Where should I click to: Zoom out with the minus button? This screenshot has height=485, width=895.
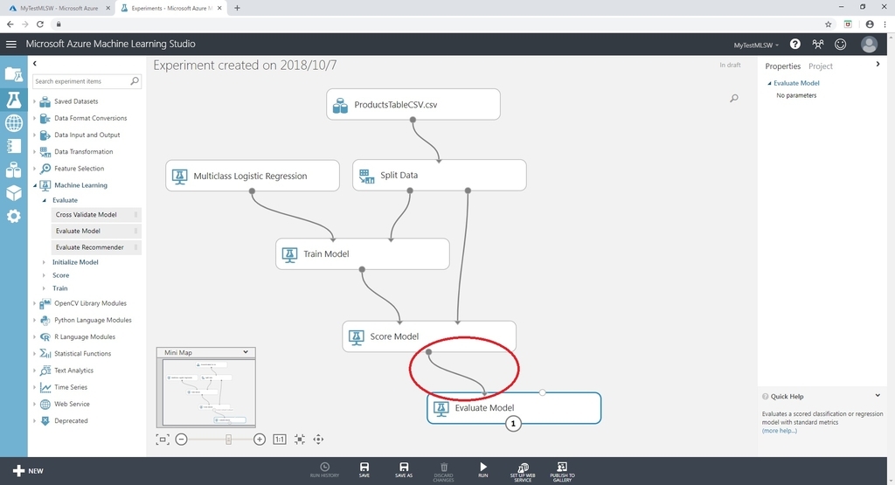[x=181, y=440]
